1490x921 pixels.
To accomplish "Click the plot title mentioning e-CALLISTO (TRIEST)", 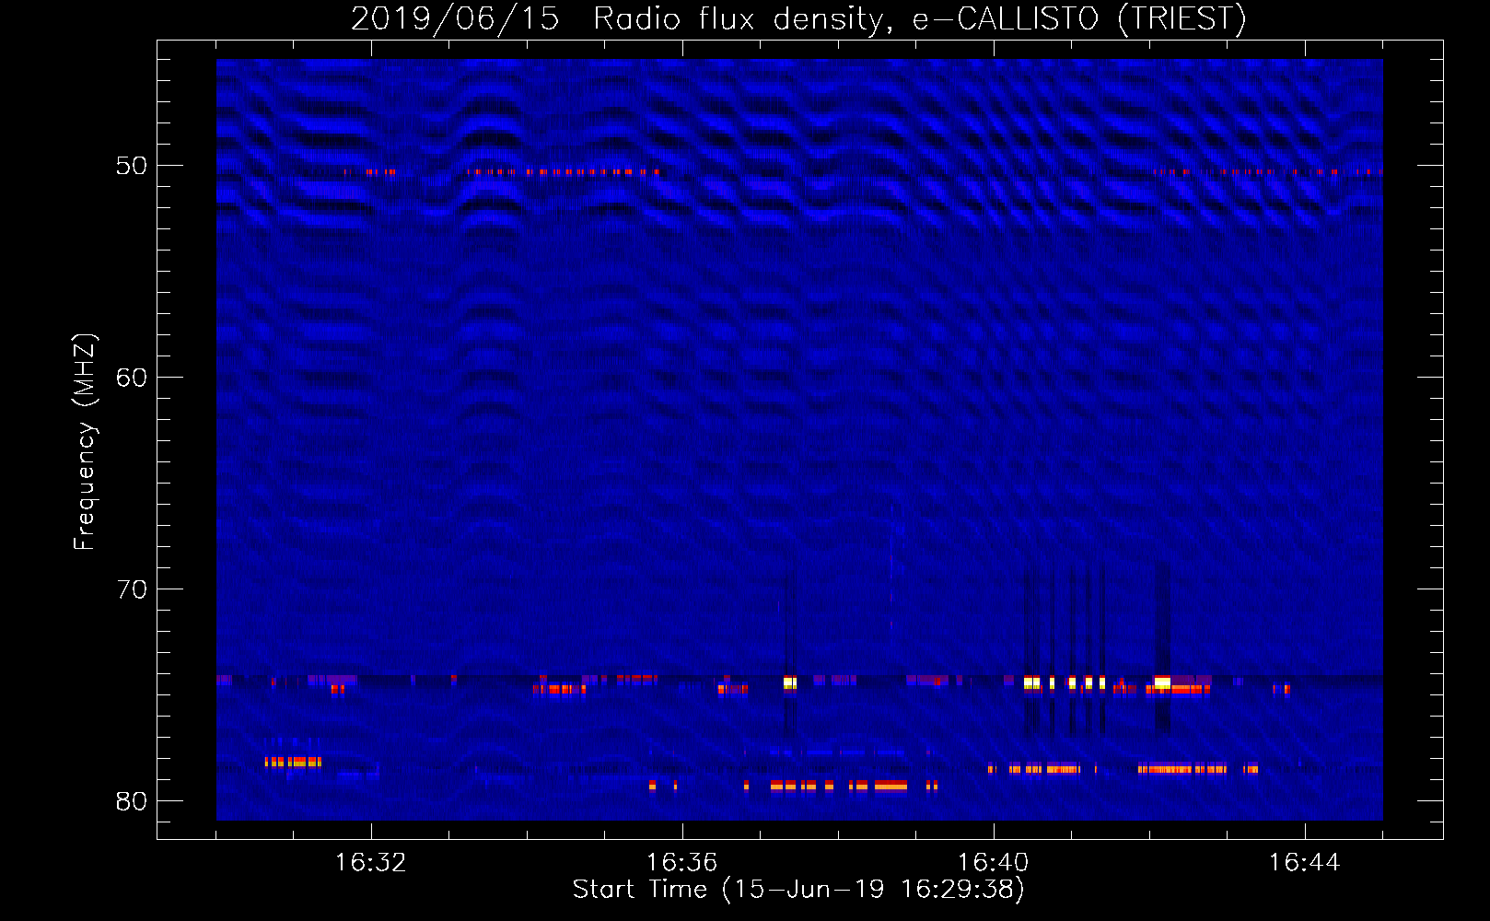I will click(x=798, y=18).
